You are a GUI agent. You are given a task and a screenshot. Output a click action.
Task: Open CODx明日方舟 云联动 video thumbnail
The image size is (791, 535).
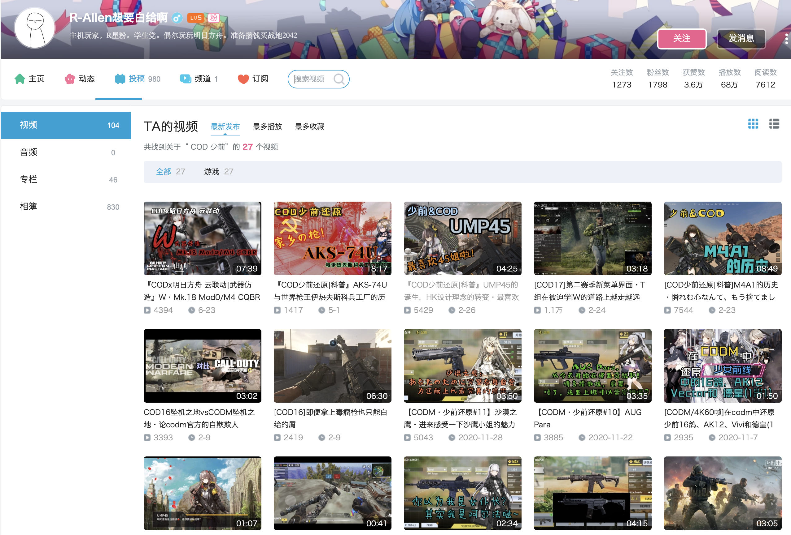[x=203, y=238]
